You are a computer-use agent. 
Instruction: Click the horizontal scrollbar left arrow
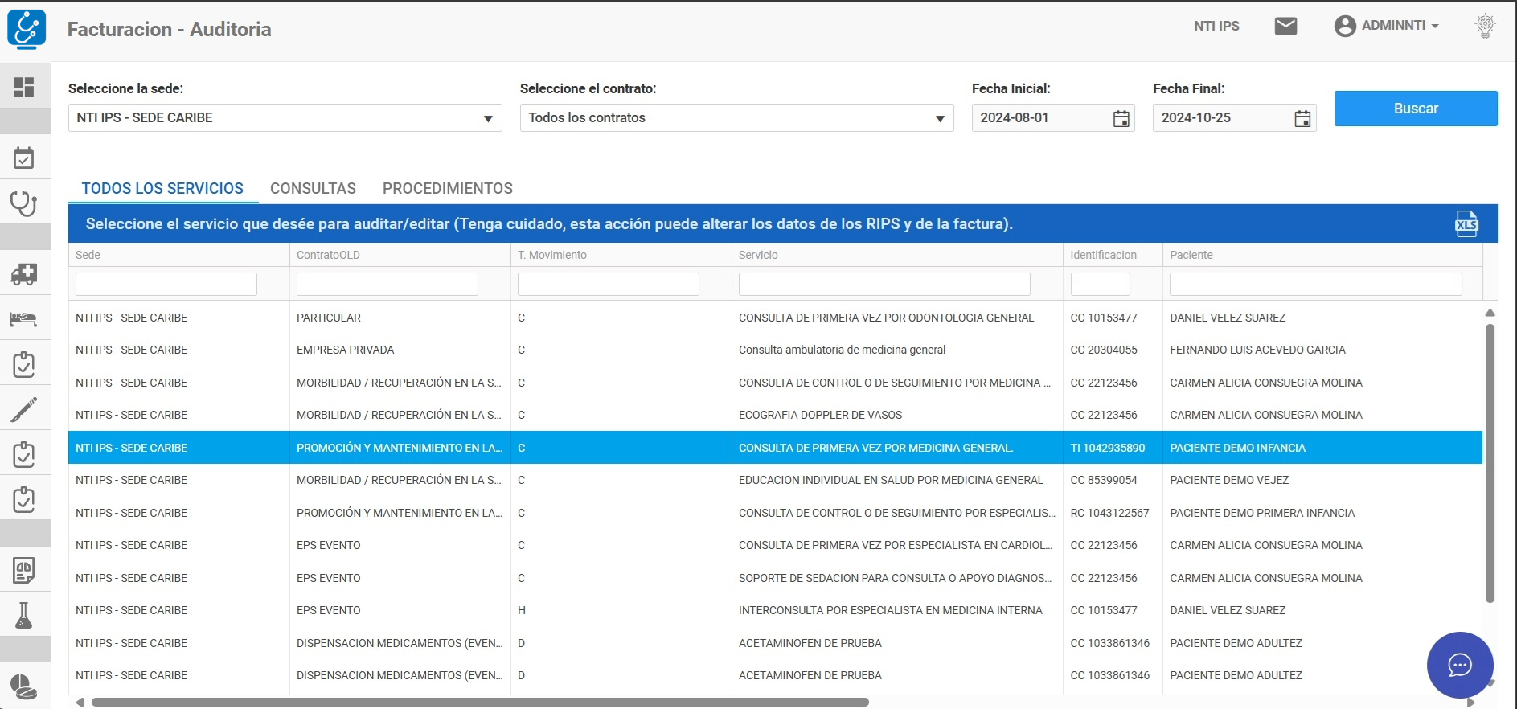pos(80,702)
